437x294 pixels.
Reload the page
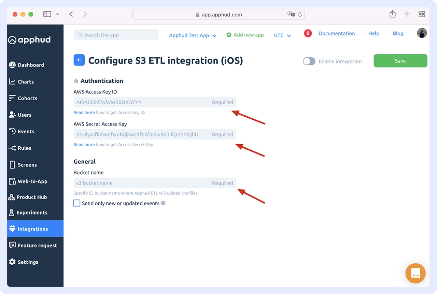(x=300, y=14)
